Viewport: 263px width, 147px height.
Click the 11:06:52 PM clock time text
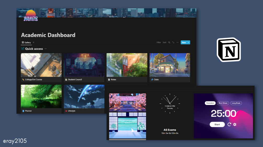click(170, 106)
